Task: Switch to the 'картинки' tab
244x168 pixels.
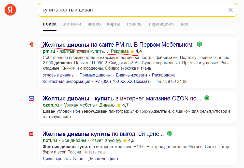Action: [71, 24]
